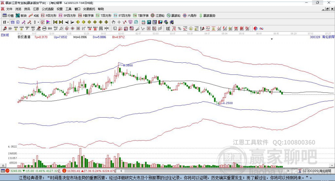Viewport: 335px width, 181px height.
Task: Click the infinity symbol icon
Action: coord(261,28)
